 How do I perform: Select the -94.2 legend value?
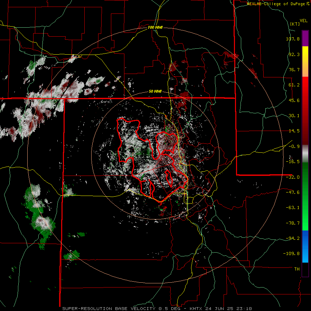[x=293, y=238]
